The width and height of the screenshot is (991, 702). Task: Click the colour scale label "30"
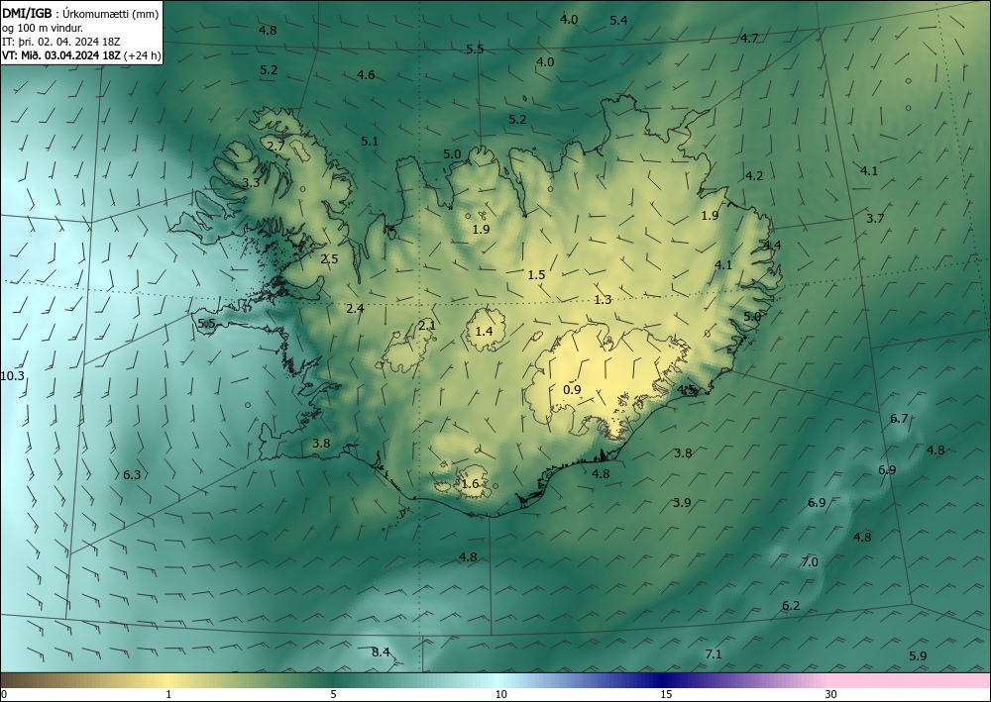(x=831, y=695)
